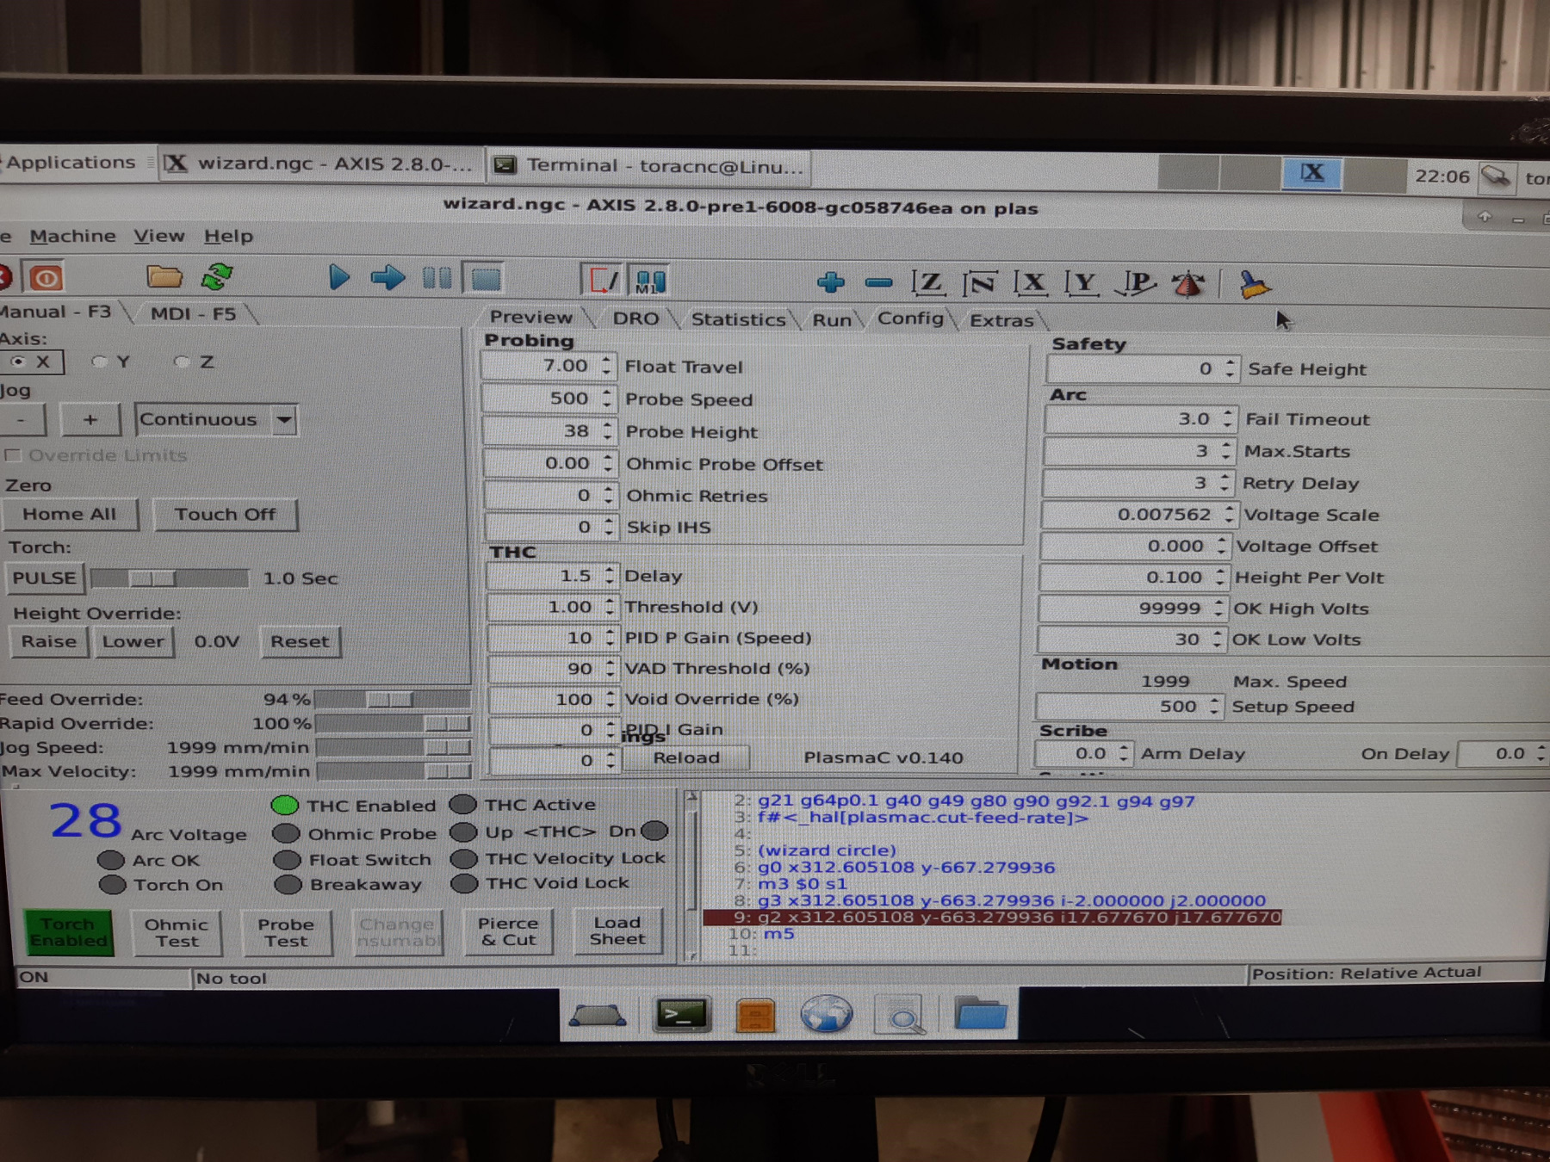Toggle optional pause M1 icon

tap(650, 281)
